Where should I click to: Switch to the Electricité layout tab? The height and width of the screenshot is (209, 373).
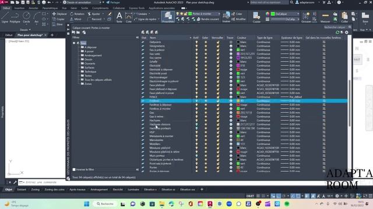coord(118,189)
